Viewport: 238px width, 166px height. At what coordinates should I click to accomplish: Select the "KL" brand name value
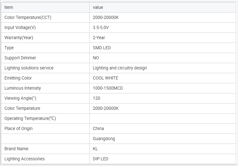(x=96, y=149)
